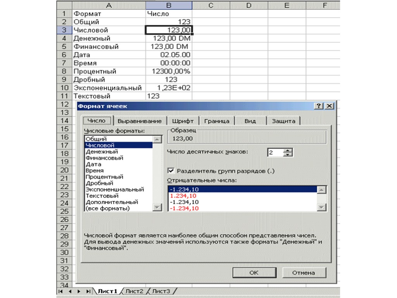
Task: Select Процентный in number formats list
Action: coord(119,177)
